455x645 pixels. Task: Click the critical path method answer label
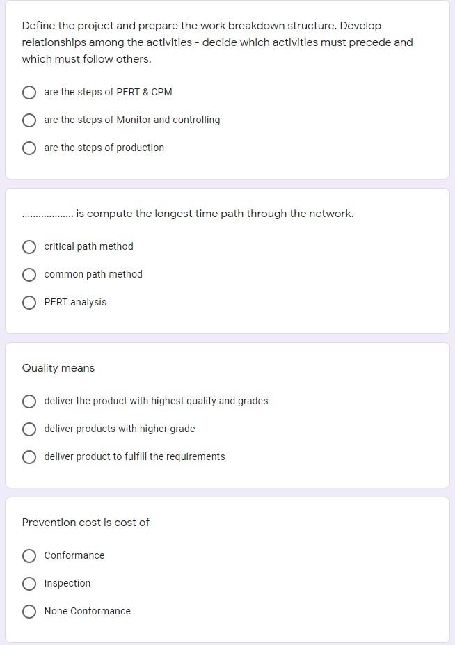[89, 246]
